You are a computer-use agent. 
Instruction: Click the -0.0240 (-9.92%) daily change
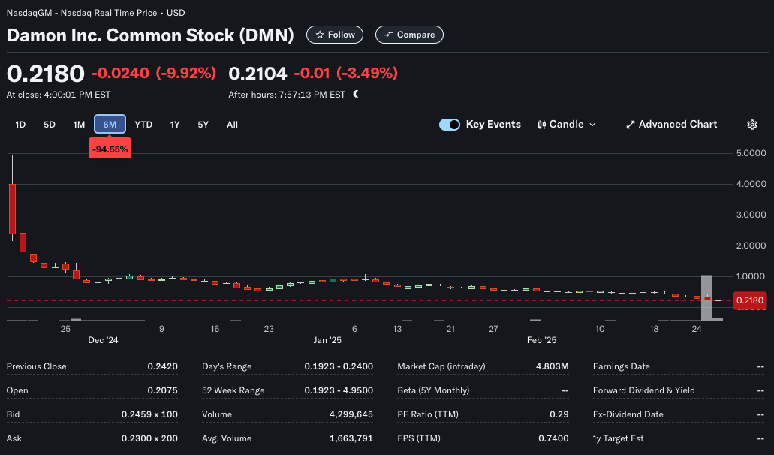click(x=153, y=73)
